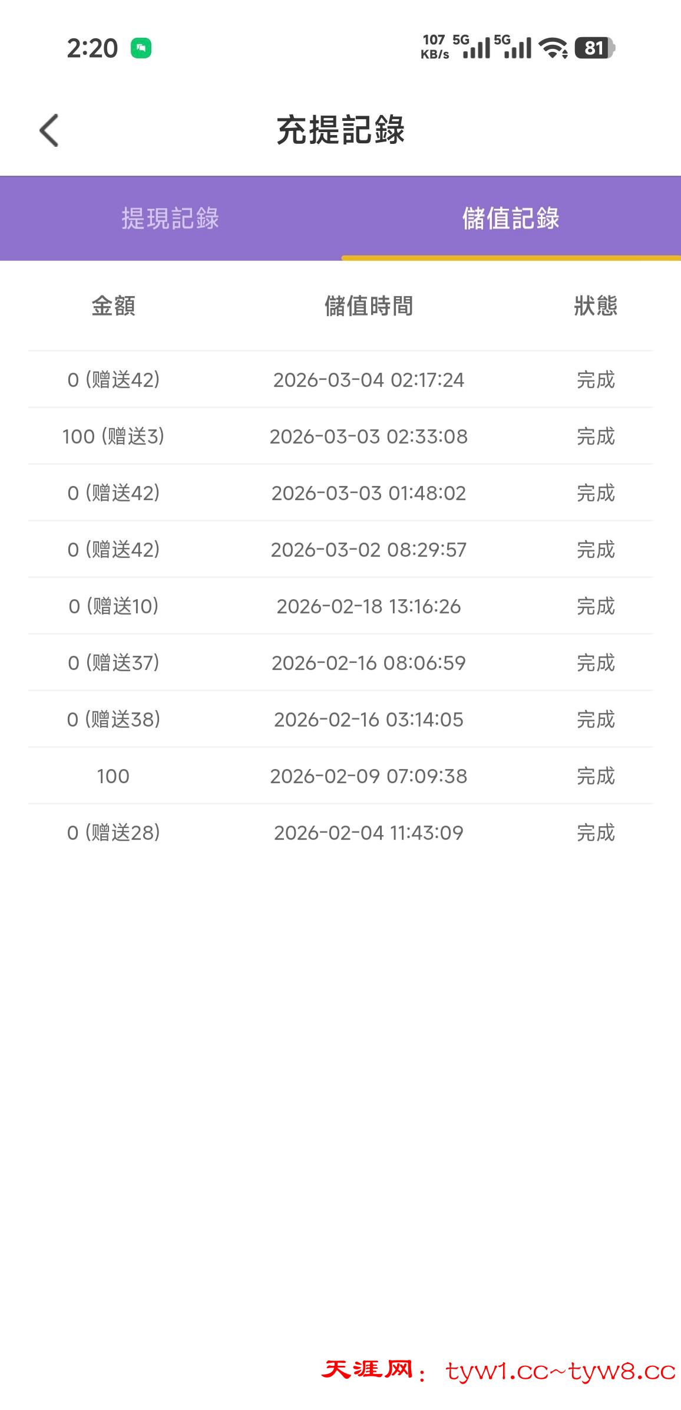Tap the back arrow icon
681x1410 pixels.
[49, 130]
